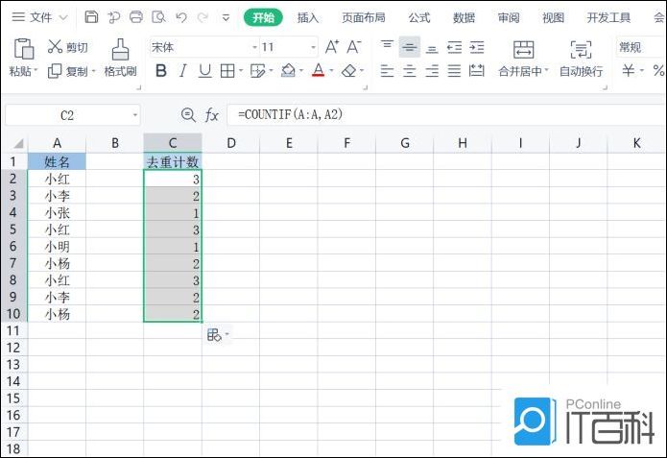Viewport: 667px width, 458px height.
Task: Toggle Underline formatting
Action: click(205, 71)
